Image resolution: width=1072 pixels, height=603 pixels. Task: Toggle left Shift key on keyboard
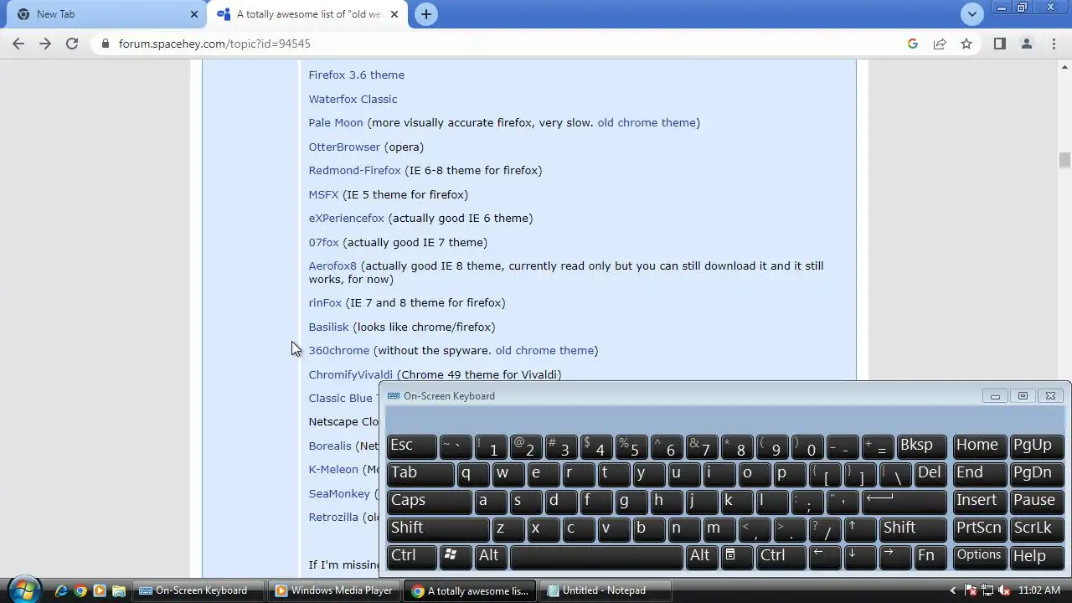(438, 529)
